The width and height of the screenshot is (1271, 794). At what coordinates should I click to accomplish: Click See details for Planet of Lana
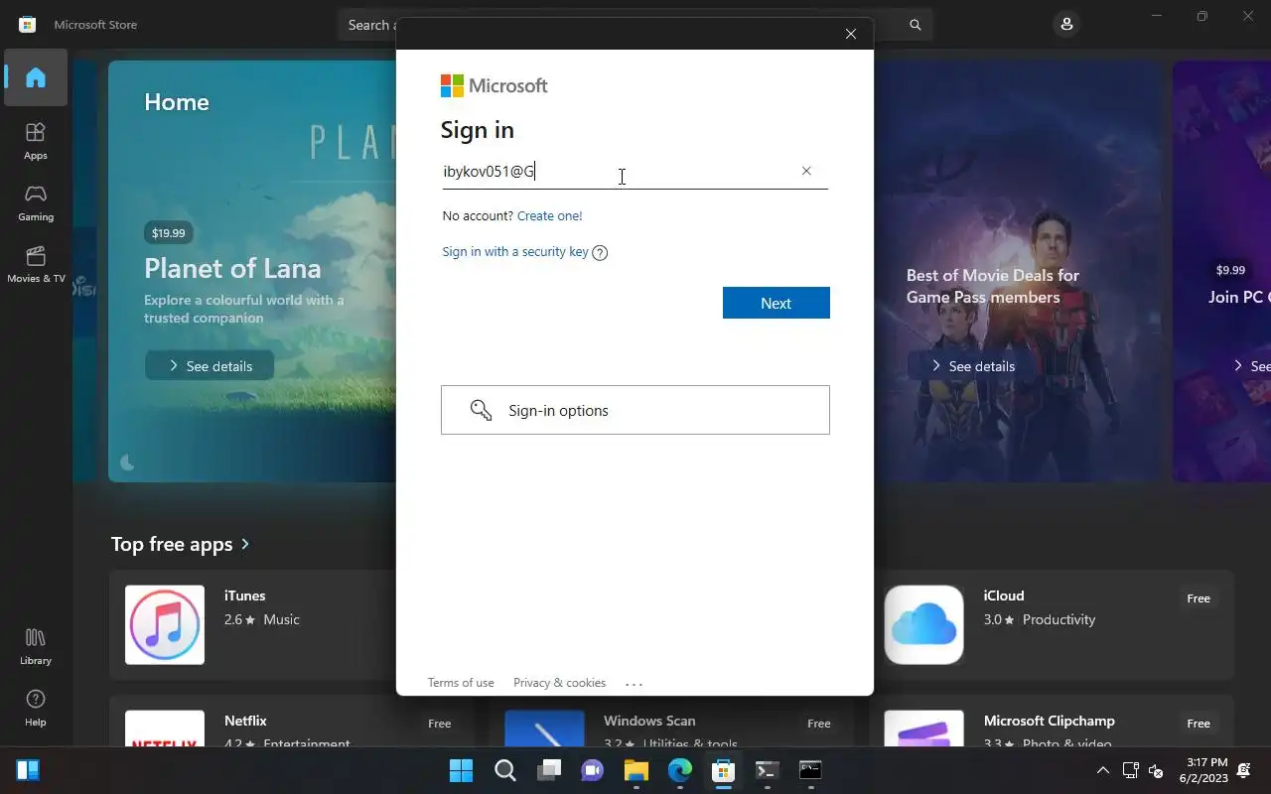(210, 366)
